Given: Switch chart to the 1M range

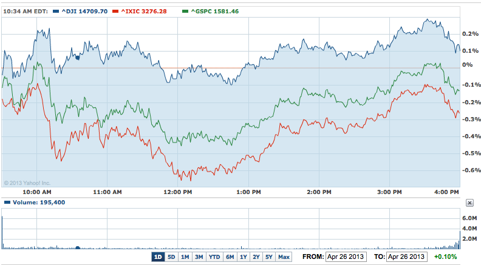Looking at the screenshot, I should click(x=185, y=257).
